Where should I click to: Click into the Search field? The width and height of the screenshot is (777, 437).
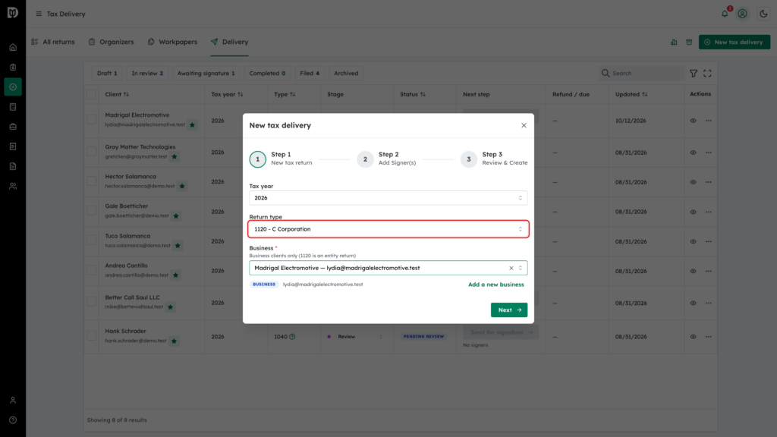[x=641, y=74]
